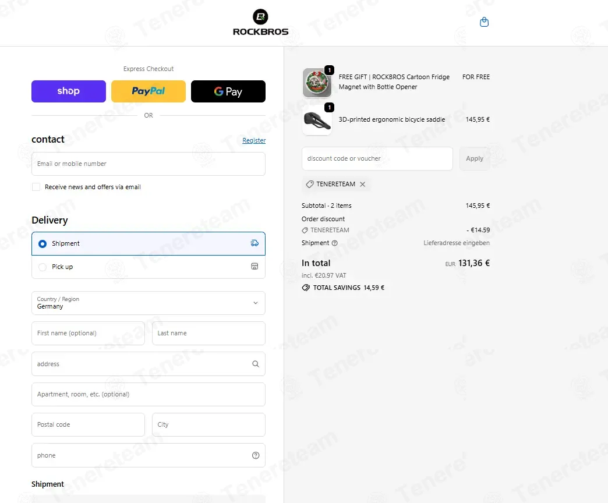
Task: Click the tag icon beside TENERETEAM order discount
Action: point(305,230)
